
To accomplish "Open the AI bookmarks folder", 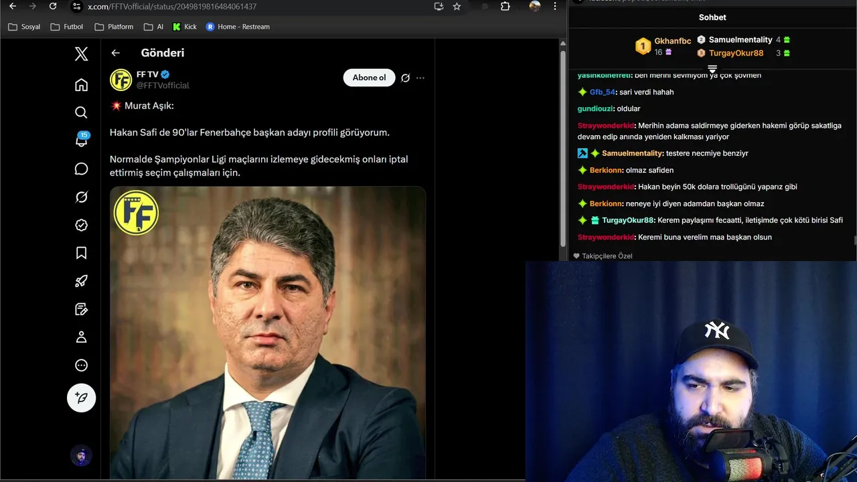I will coord(153,27).
